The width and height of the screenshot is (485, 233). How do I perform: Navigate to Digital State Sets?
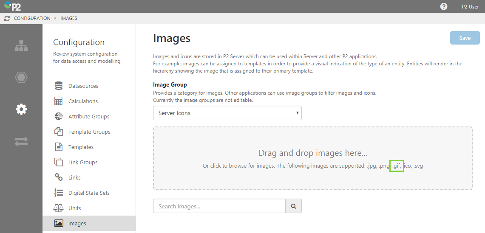click(89, 193)
